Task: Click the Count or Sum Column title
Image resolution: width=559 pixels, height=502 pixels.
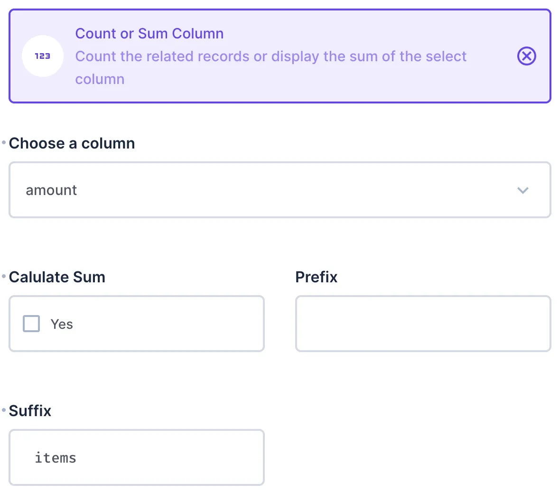Action: [x=149, y=33]
